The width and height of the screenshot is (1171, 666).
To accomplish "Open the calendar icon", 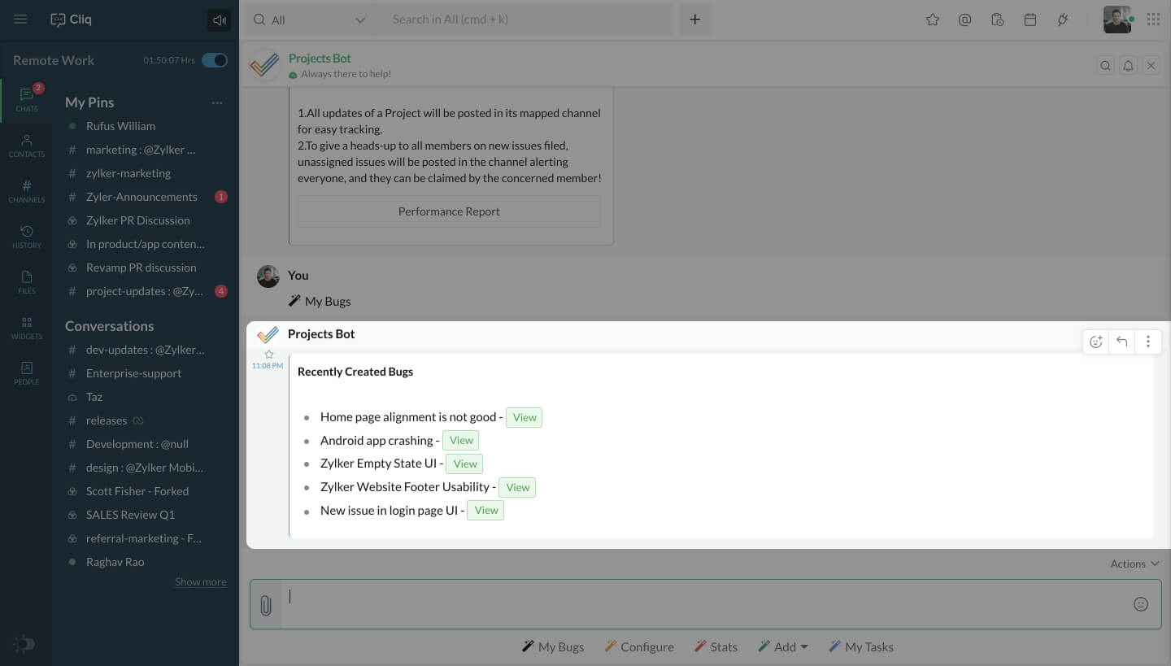I will coord(1030,20).
